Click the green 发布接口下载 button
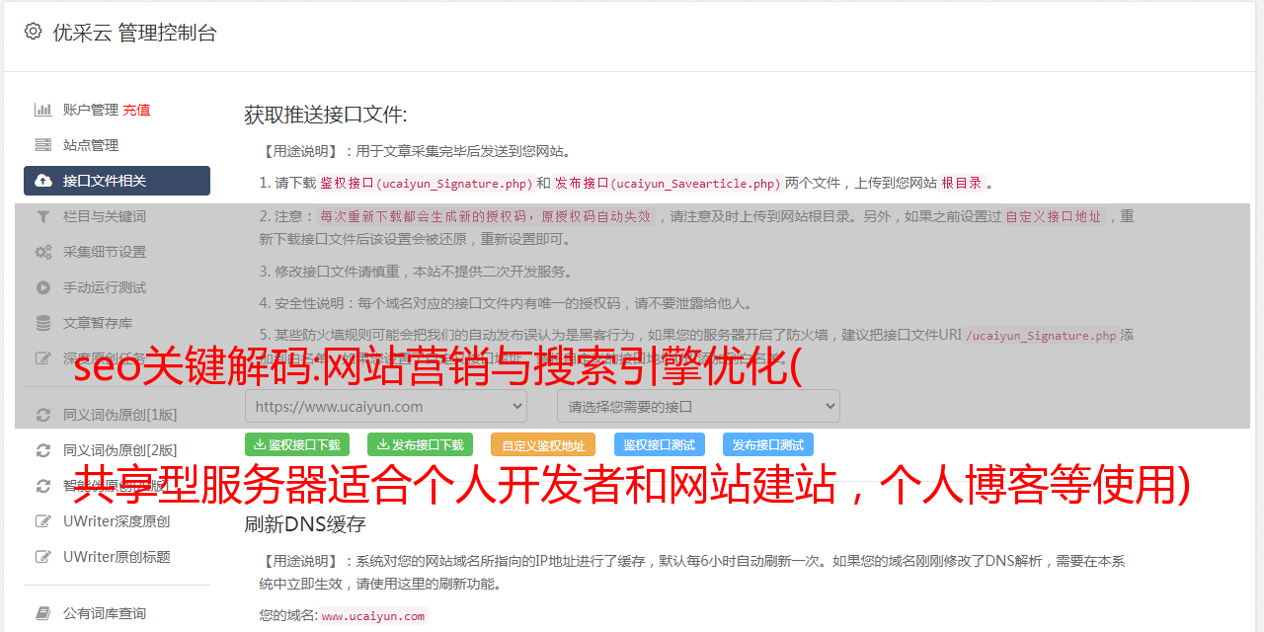This screenshot has height=632, width=1264. pos(420,444)
